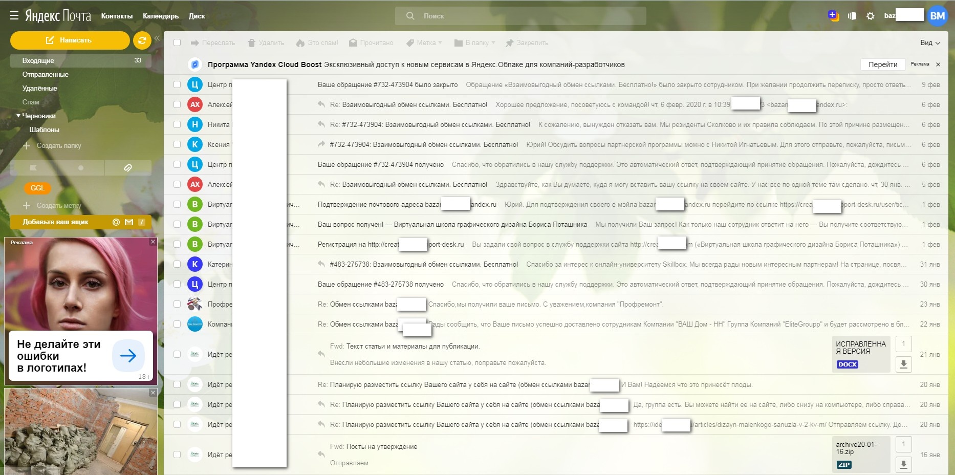Open the Метка label dropdown
This screenshot has height=475, width=955.
coord(424,43)
